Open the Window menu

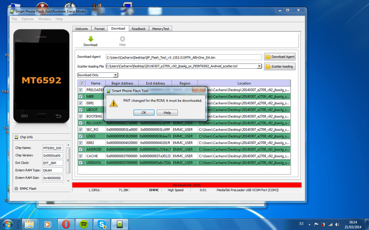(44, 19)
